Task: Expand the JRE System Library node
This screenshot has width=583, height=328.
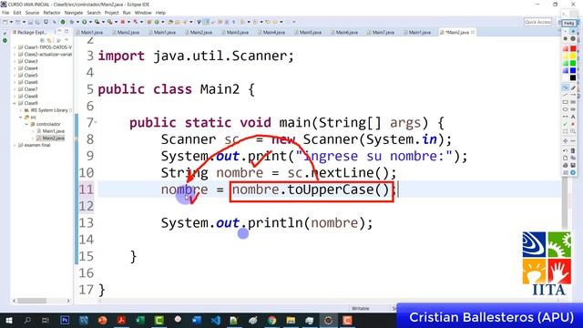Action: (x=21, y=110)
